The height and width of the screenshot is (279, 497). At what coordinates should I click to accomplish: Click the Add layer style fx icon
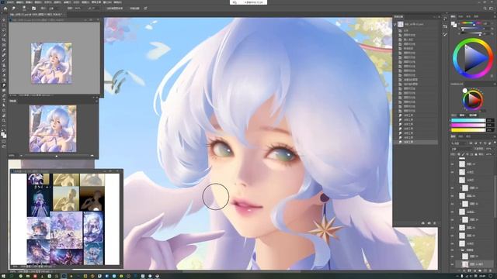click(464, 270)
